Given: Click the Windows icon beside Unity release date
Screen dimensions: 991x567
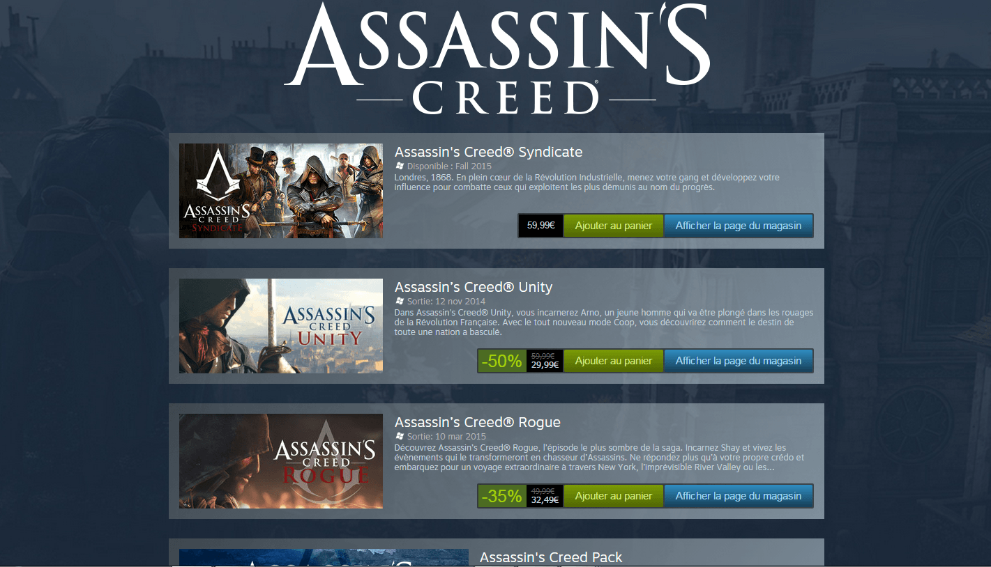Looking at the screenshot, I should [400, 301].
